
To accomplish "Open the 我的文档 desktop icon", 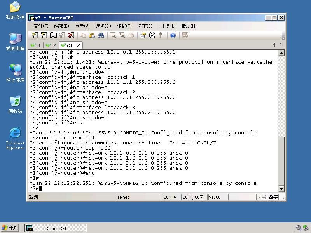I will 15,10.
